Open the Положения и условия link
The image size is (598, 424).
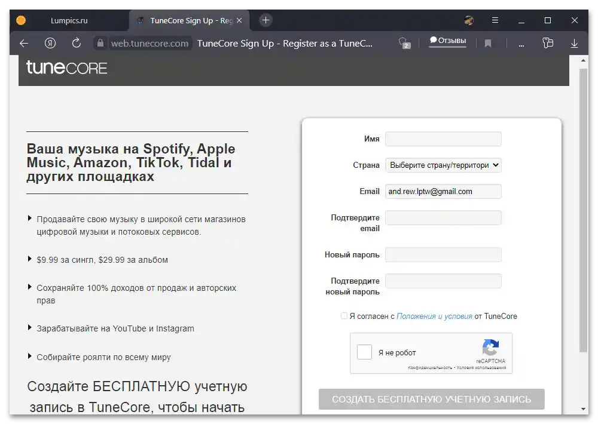434,316
